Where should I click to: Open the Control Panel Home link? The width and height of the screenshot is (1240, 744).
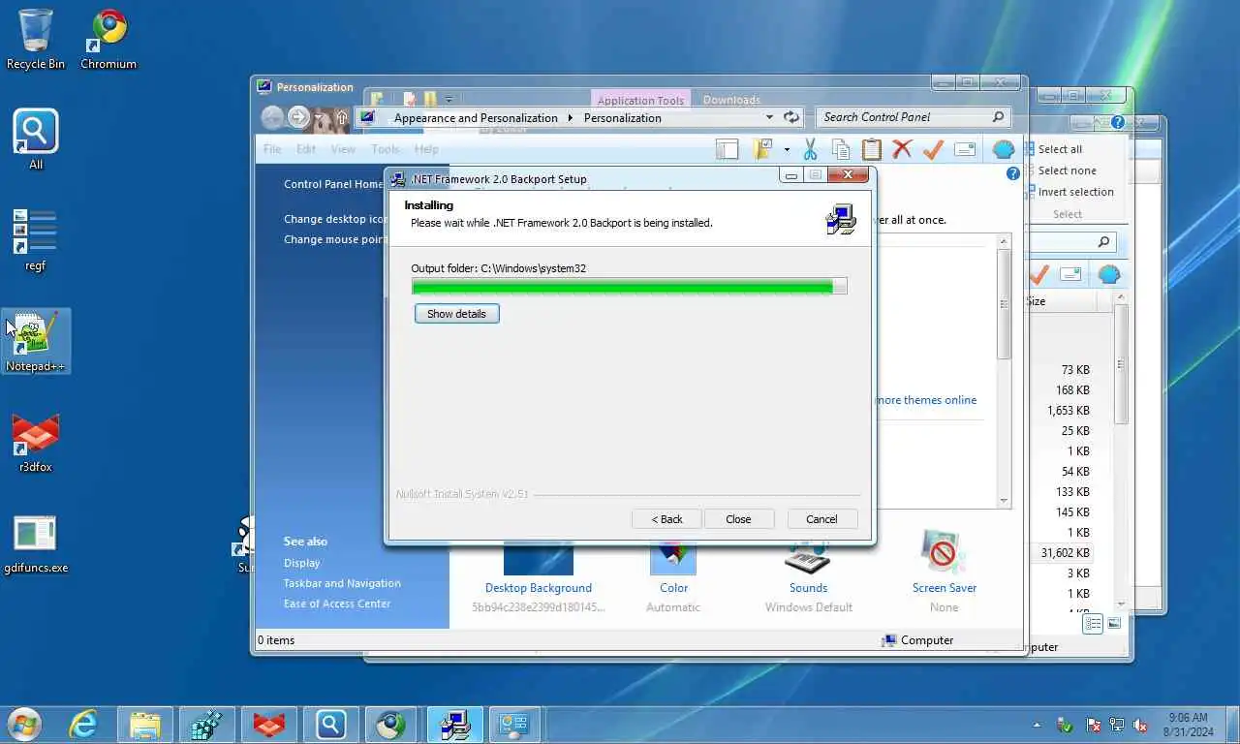point(333,184)
